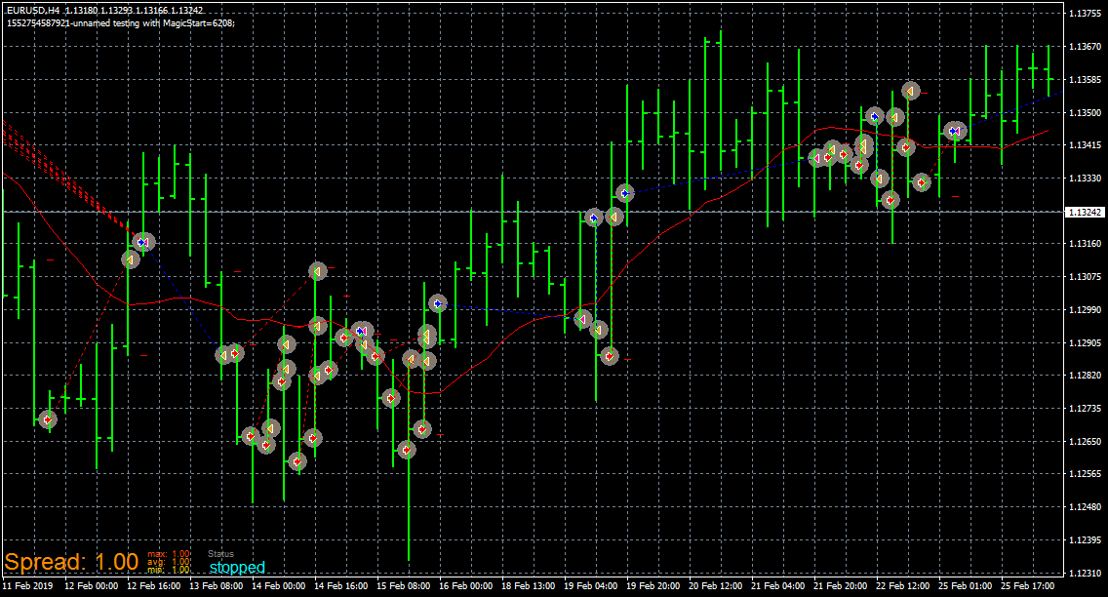This screenshot has width=1108, height=597.
Task: Click the 1.12820 price scale label
Action: coord(1085,376)
